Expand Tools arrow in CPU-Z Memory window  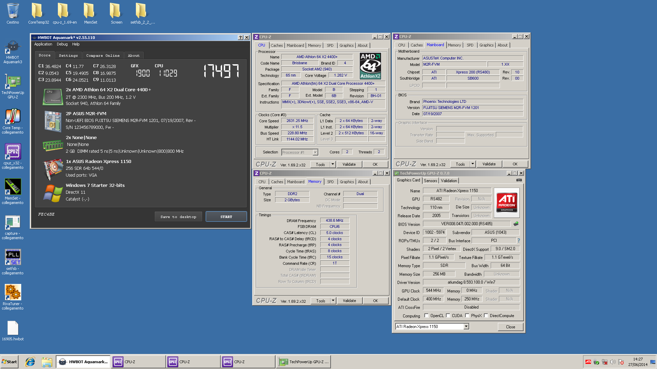coord(333,301)
